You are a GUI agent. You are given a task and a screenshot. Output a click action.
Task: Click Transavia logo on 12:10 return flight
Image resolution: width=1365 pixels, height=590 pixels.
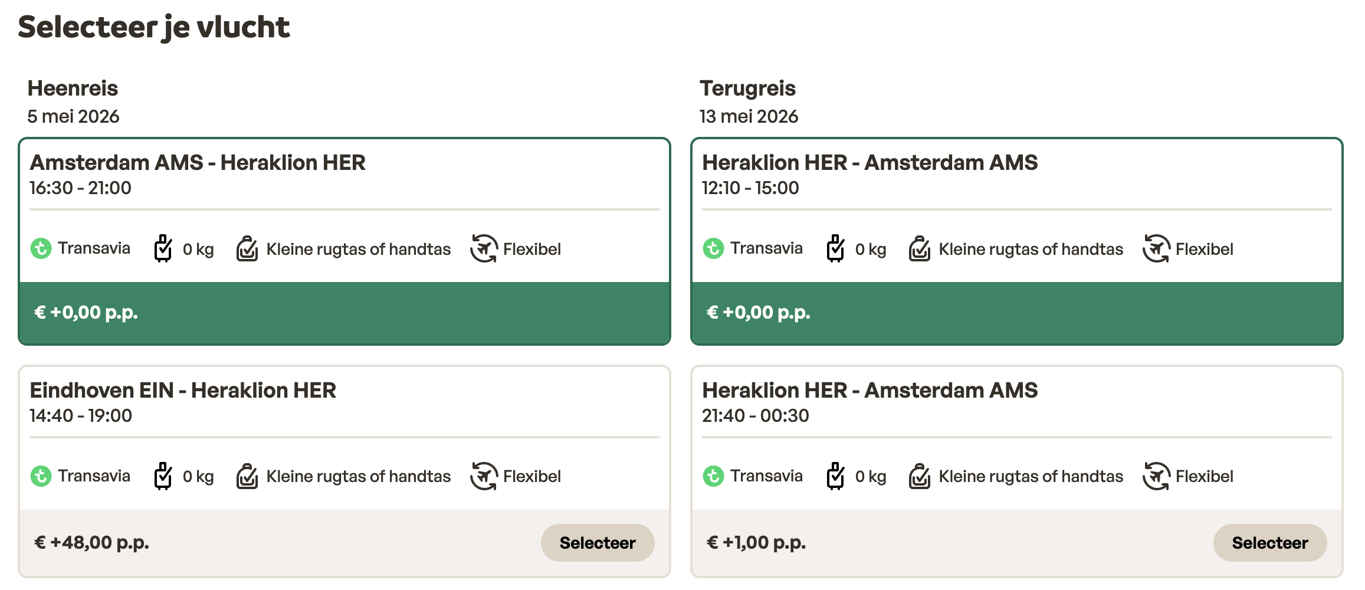pos(713,248)
